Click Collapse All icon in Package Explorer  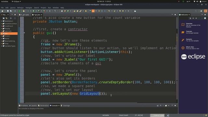[x=4, y=18]
